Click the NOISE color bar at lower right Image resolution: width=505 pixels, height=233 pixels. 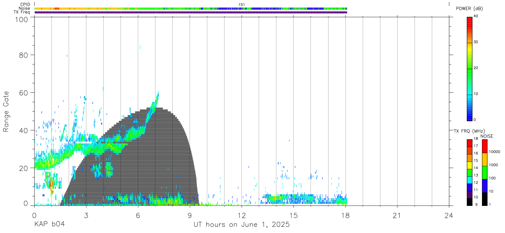click(484, 172)
